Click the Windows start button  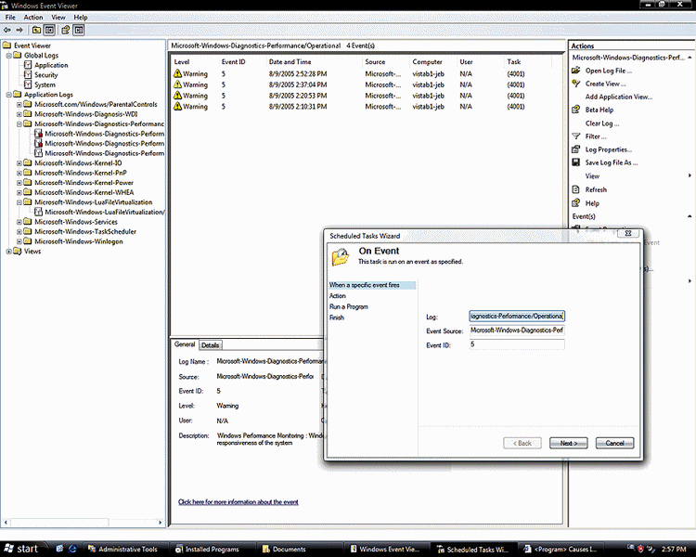click(x=22, y=549)
